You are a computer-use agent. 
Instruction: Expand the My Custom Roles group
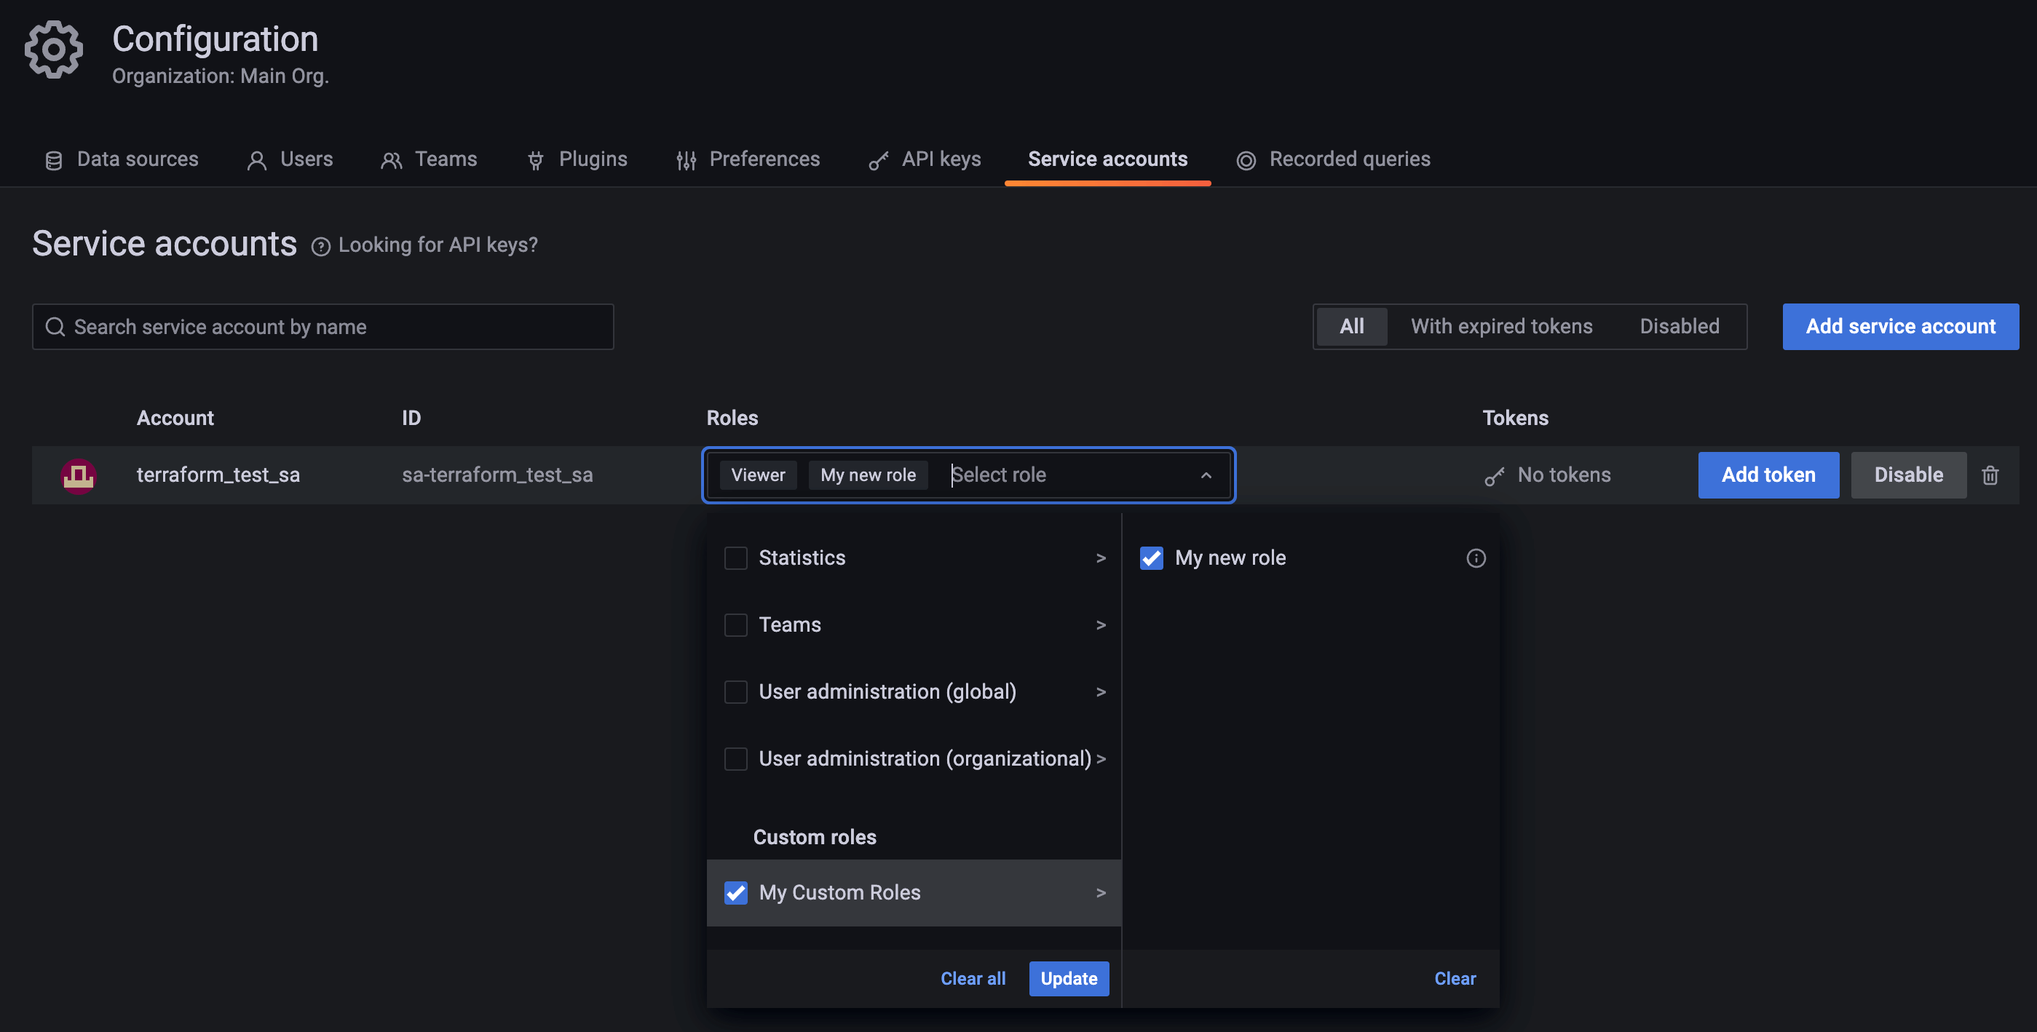(x=1101, y=892)
